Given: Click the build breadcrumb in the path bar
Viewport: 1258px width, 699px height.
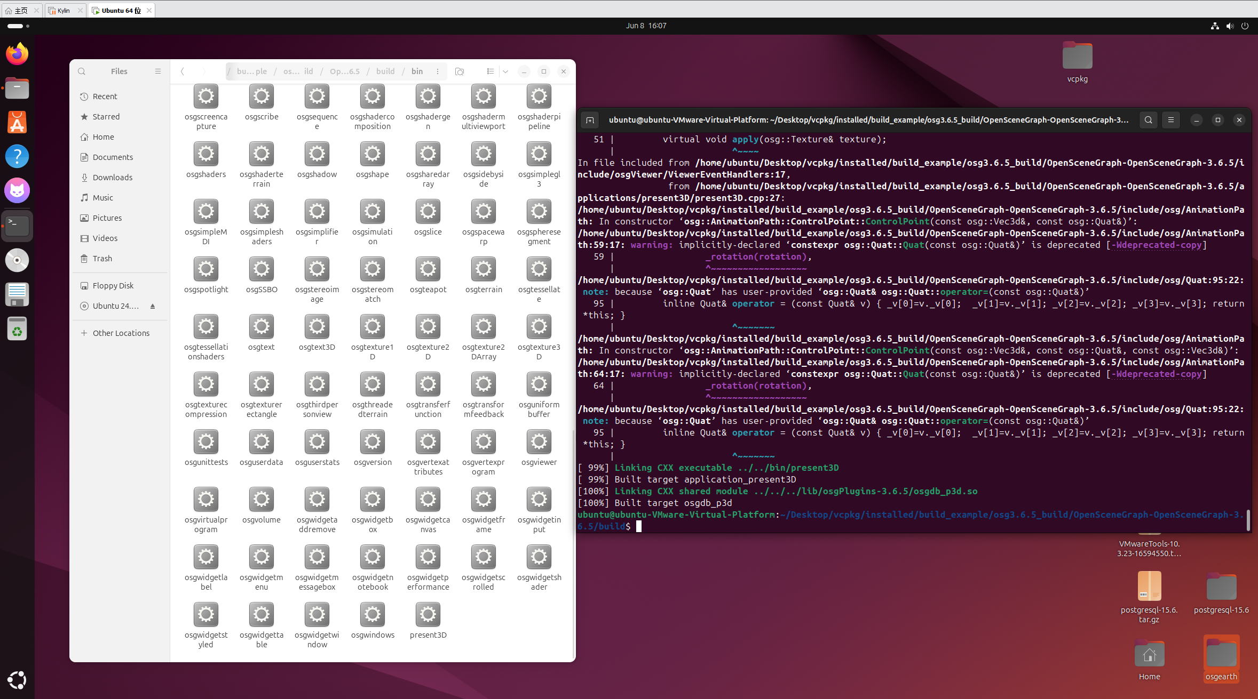Looking at the screenshot, I should [385, 71].
